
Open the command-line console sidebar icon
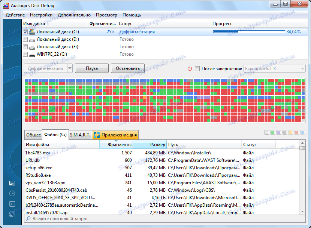point(12,204)
